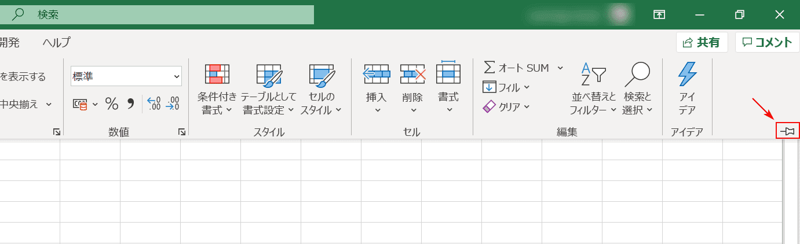This screenshot has width=800, height=244.
Task: Open テーブルとして書式設定 gallery
Action: pos(268,89)
